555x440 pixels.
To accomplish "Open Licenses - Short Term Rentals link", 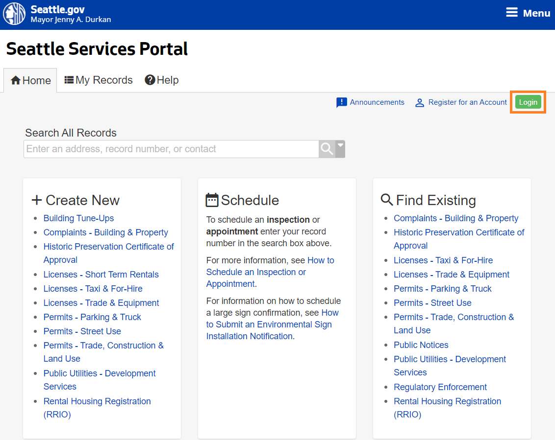I will [x=101, y=275].
